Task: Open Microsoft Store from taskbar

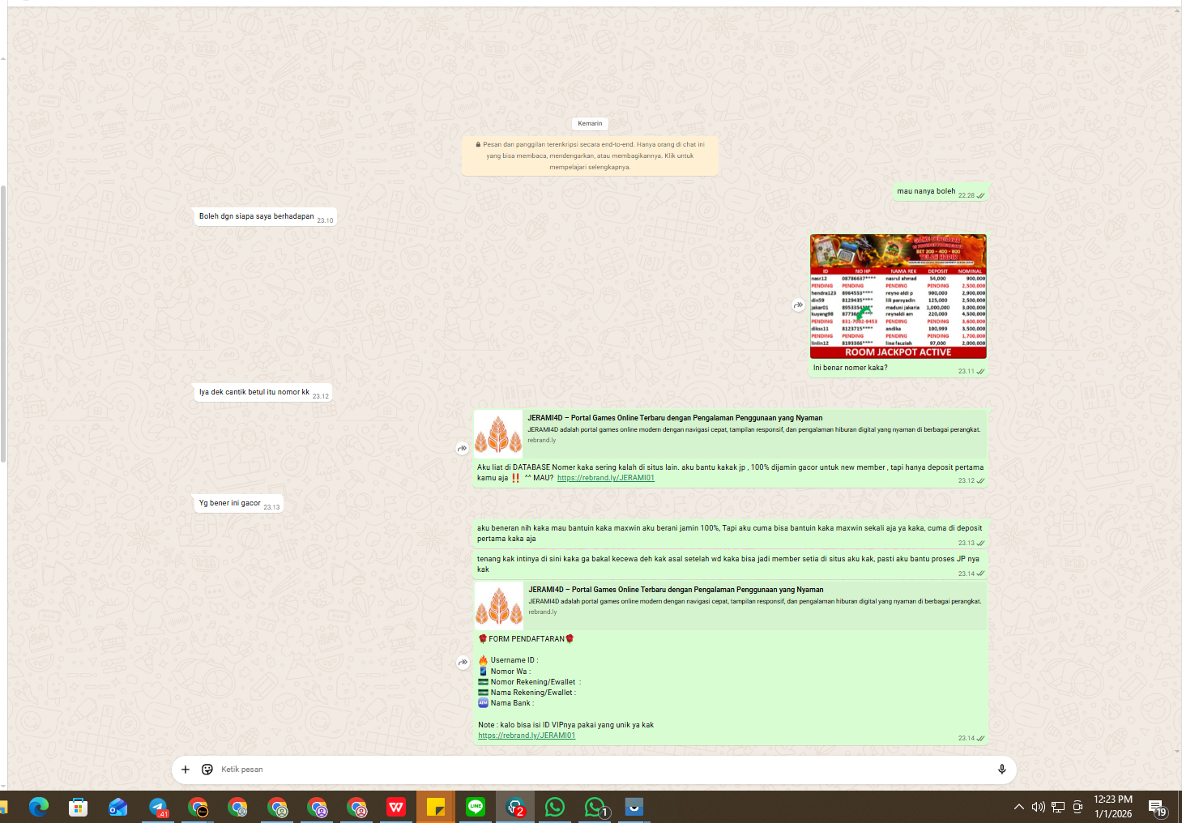Action: coord(79,807)
